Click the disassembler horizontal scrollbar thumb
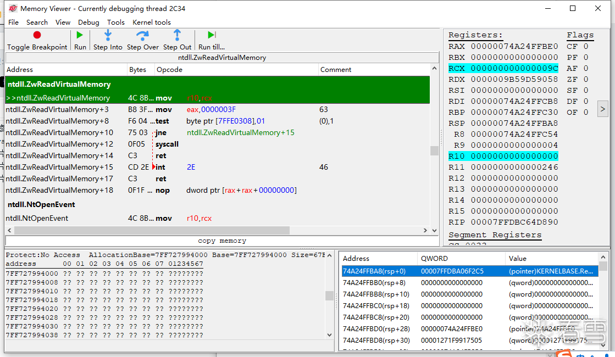Screen dimensions: 615x357 click(152, 231)
